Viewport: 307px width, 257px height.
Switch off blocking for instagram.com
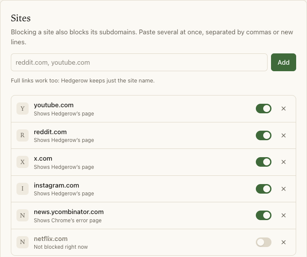tap(264, 189)
